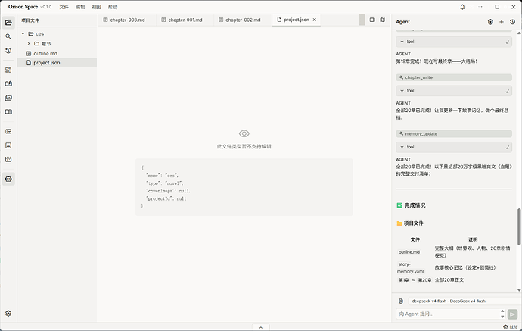Click the attachment paperclip icon

click(401, 301)
